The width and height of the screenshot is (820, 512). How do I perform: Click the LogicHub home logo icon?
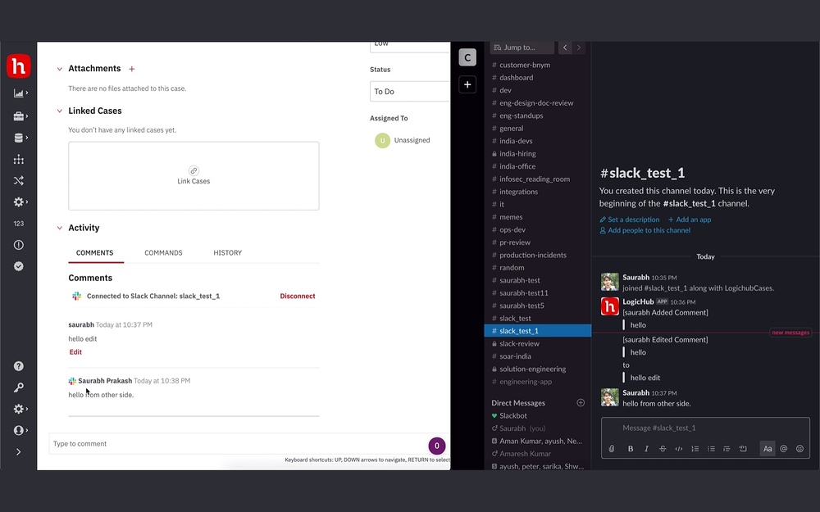pos(18,66)
